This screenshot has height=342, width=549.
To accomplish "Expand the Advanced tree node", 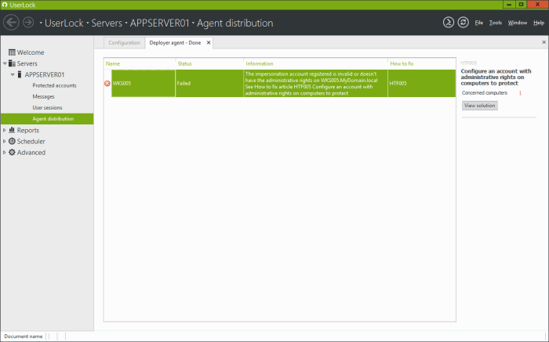I will tap(5, 153).
